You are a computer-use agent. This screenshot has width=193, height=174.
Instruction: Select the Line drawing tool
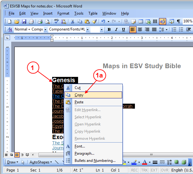click(x=57, y=162)
